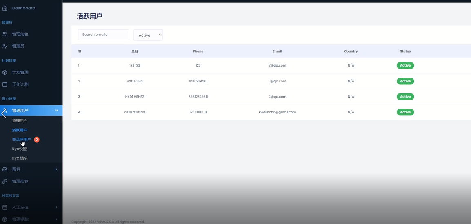The image size is (471, 224).
Task: Open the Active status filter dropdown
Action: 148,35
